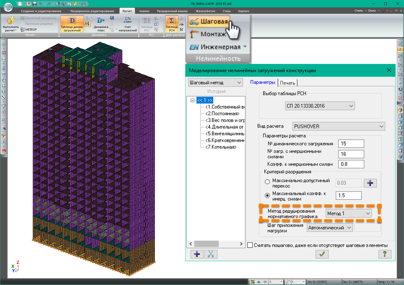Screen dimensions: 404x285
Task: Switch to the Печать tab
Action: [x=287, y=83]
